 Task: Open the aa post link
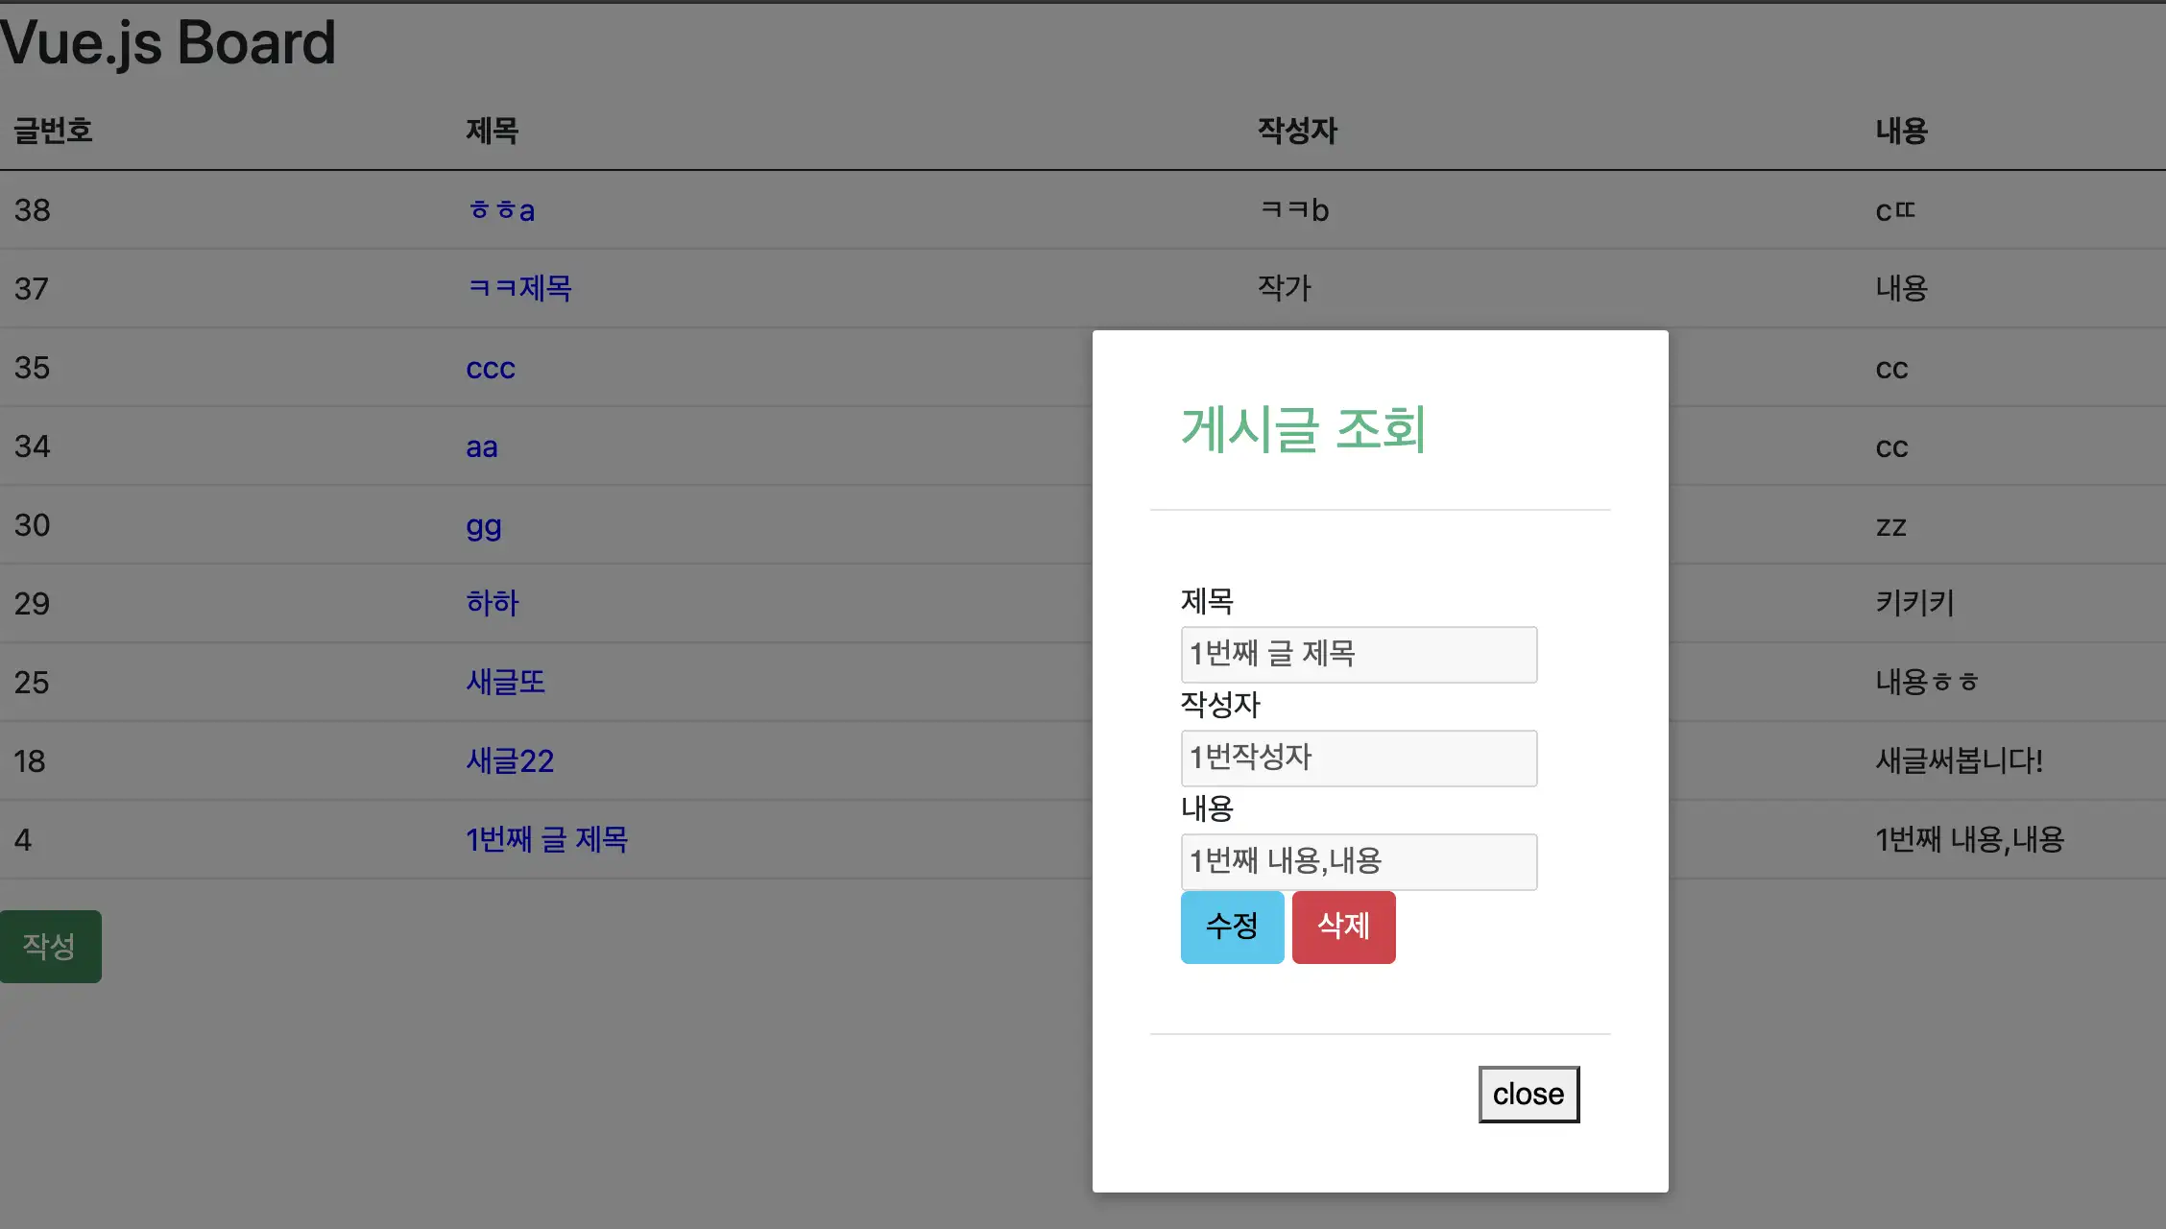(x=481, y=446)
